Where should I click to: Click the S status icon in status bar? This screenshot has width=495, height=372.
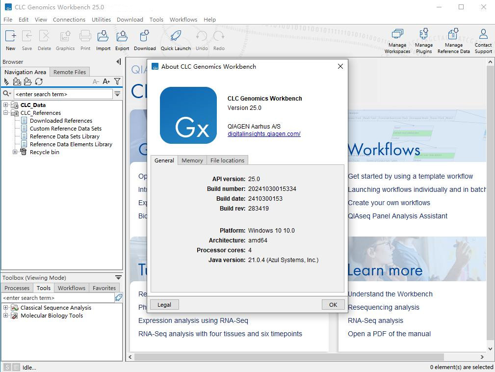tap(7, 367)
